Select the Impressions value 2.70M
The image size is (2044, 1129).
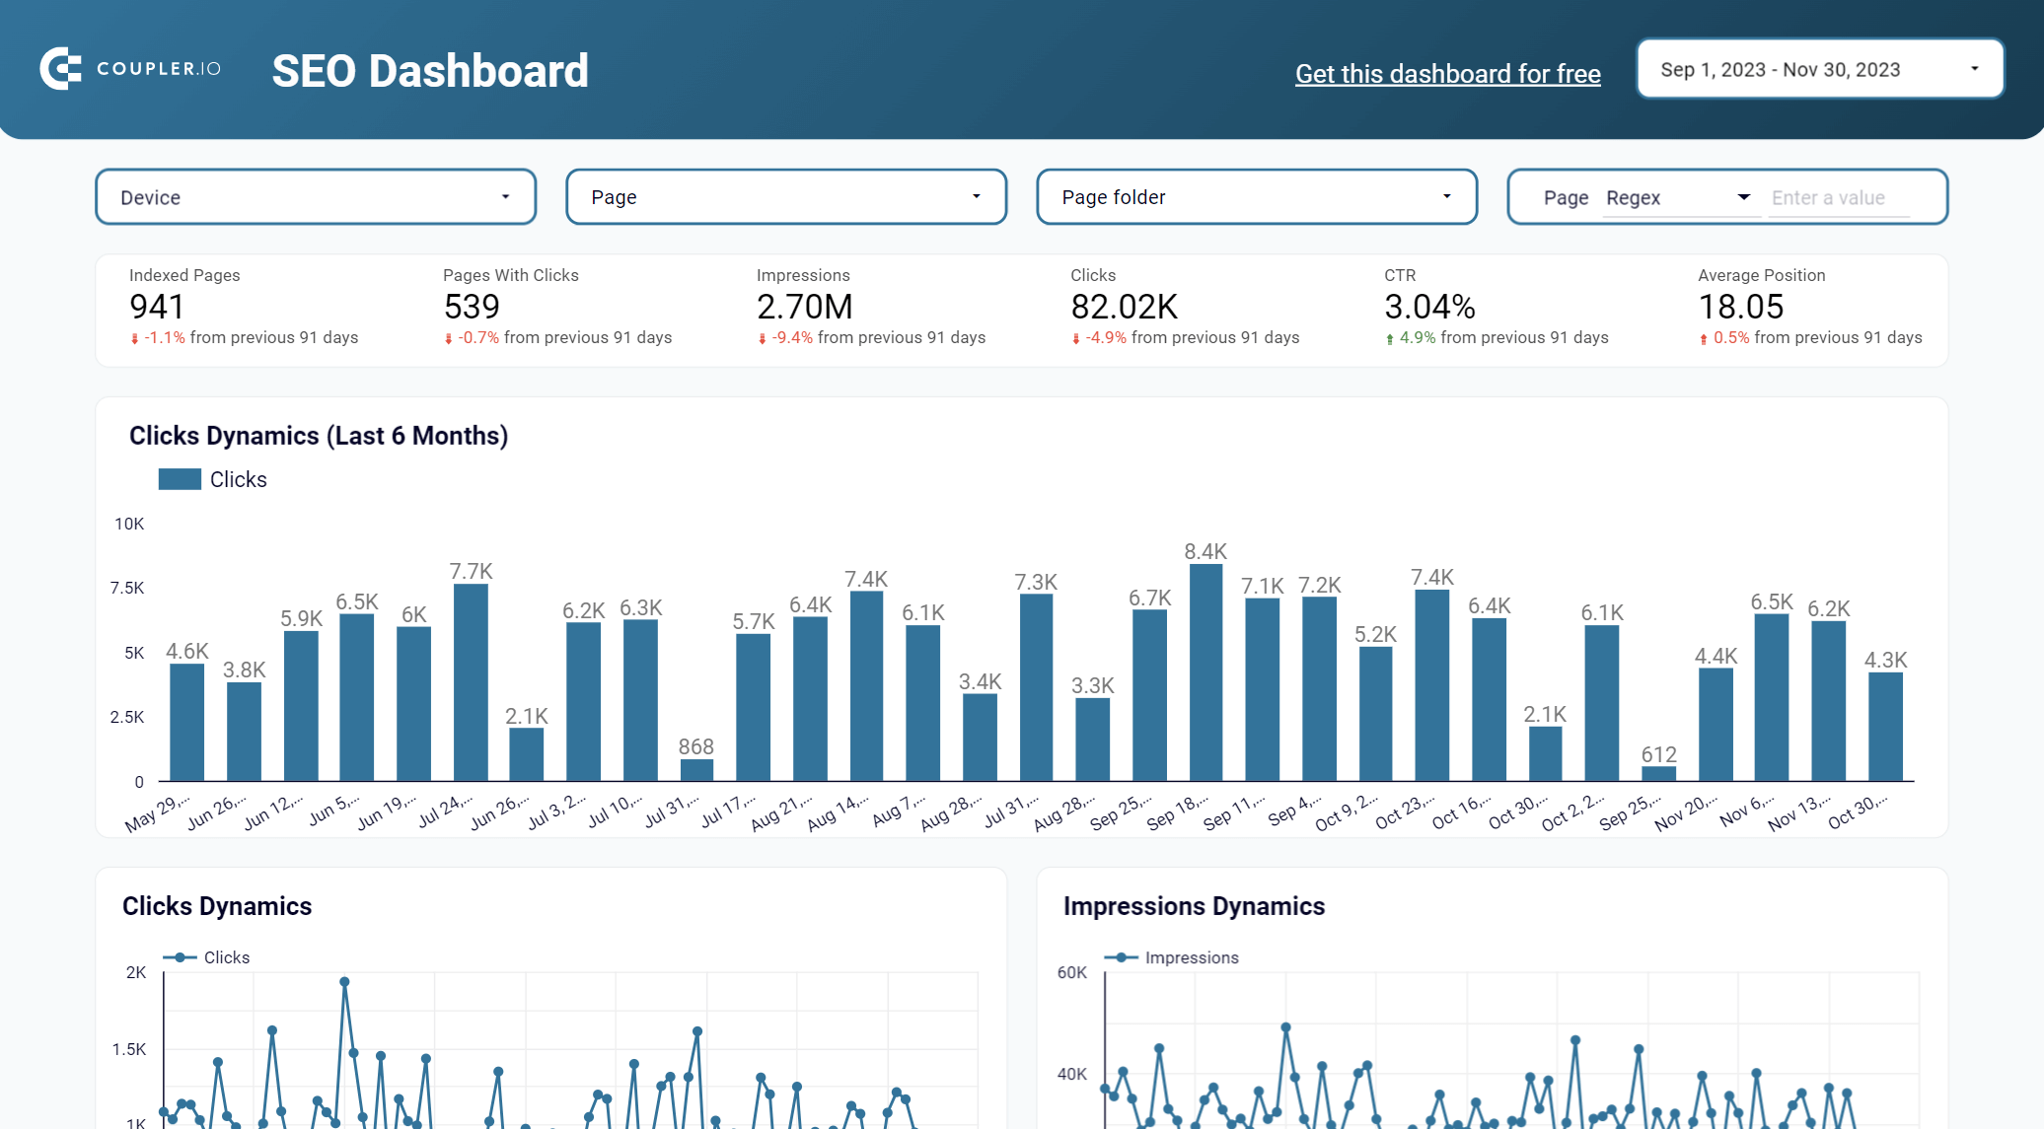(805, 307)
